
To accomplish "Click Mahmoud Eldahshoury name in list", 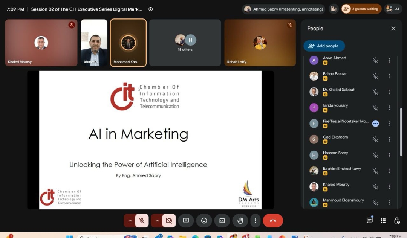I will [343, 200].
